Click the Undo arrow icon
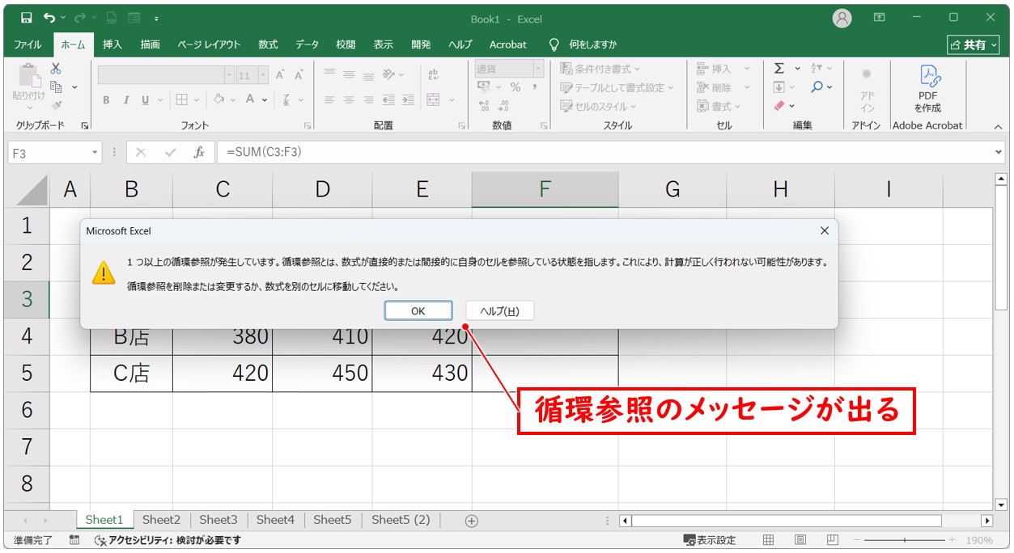The width and height of the screenshot is (1014, 553). coord(50,18)
